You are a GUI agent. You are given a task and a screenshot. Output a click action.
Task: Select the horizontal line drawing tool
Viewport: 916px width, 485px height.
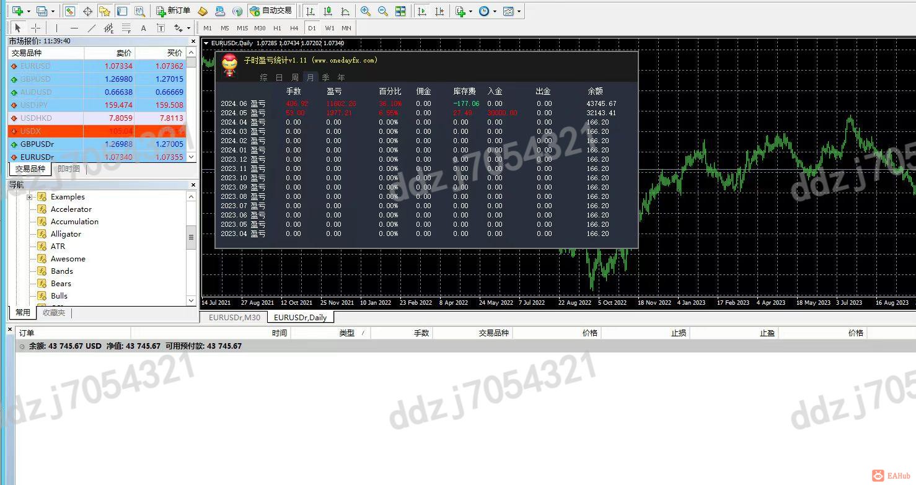(74, 28)
